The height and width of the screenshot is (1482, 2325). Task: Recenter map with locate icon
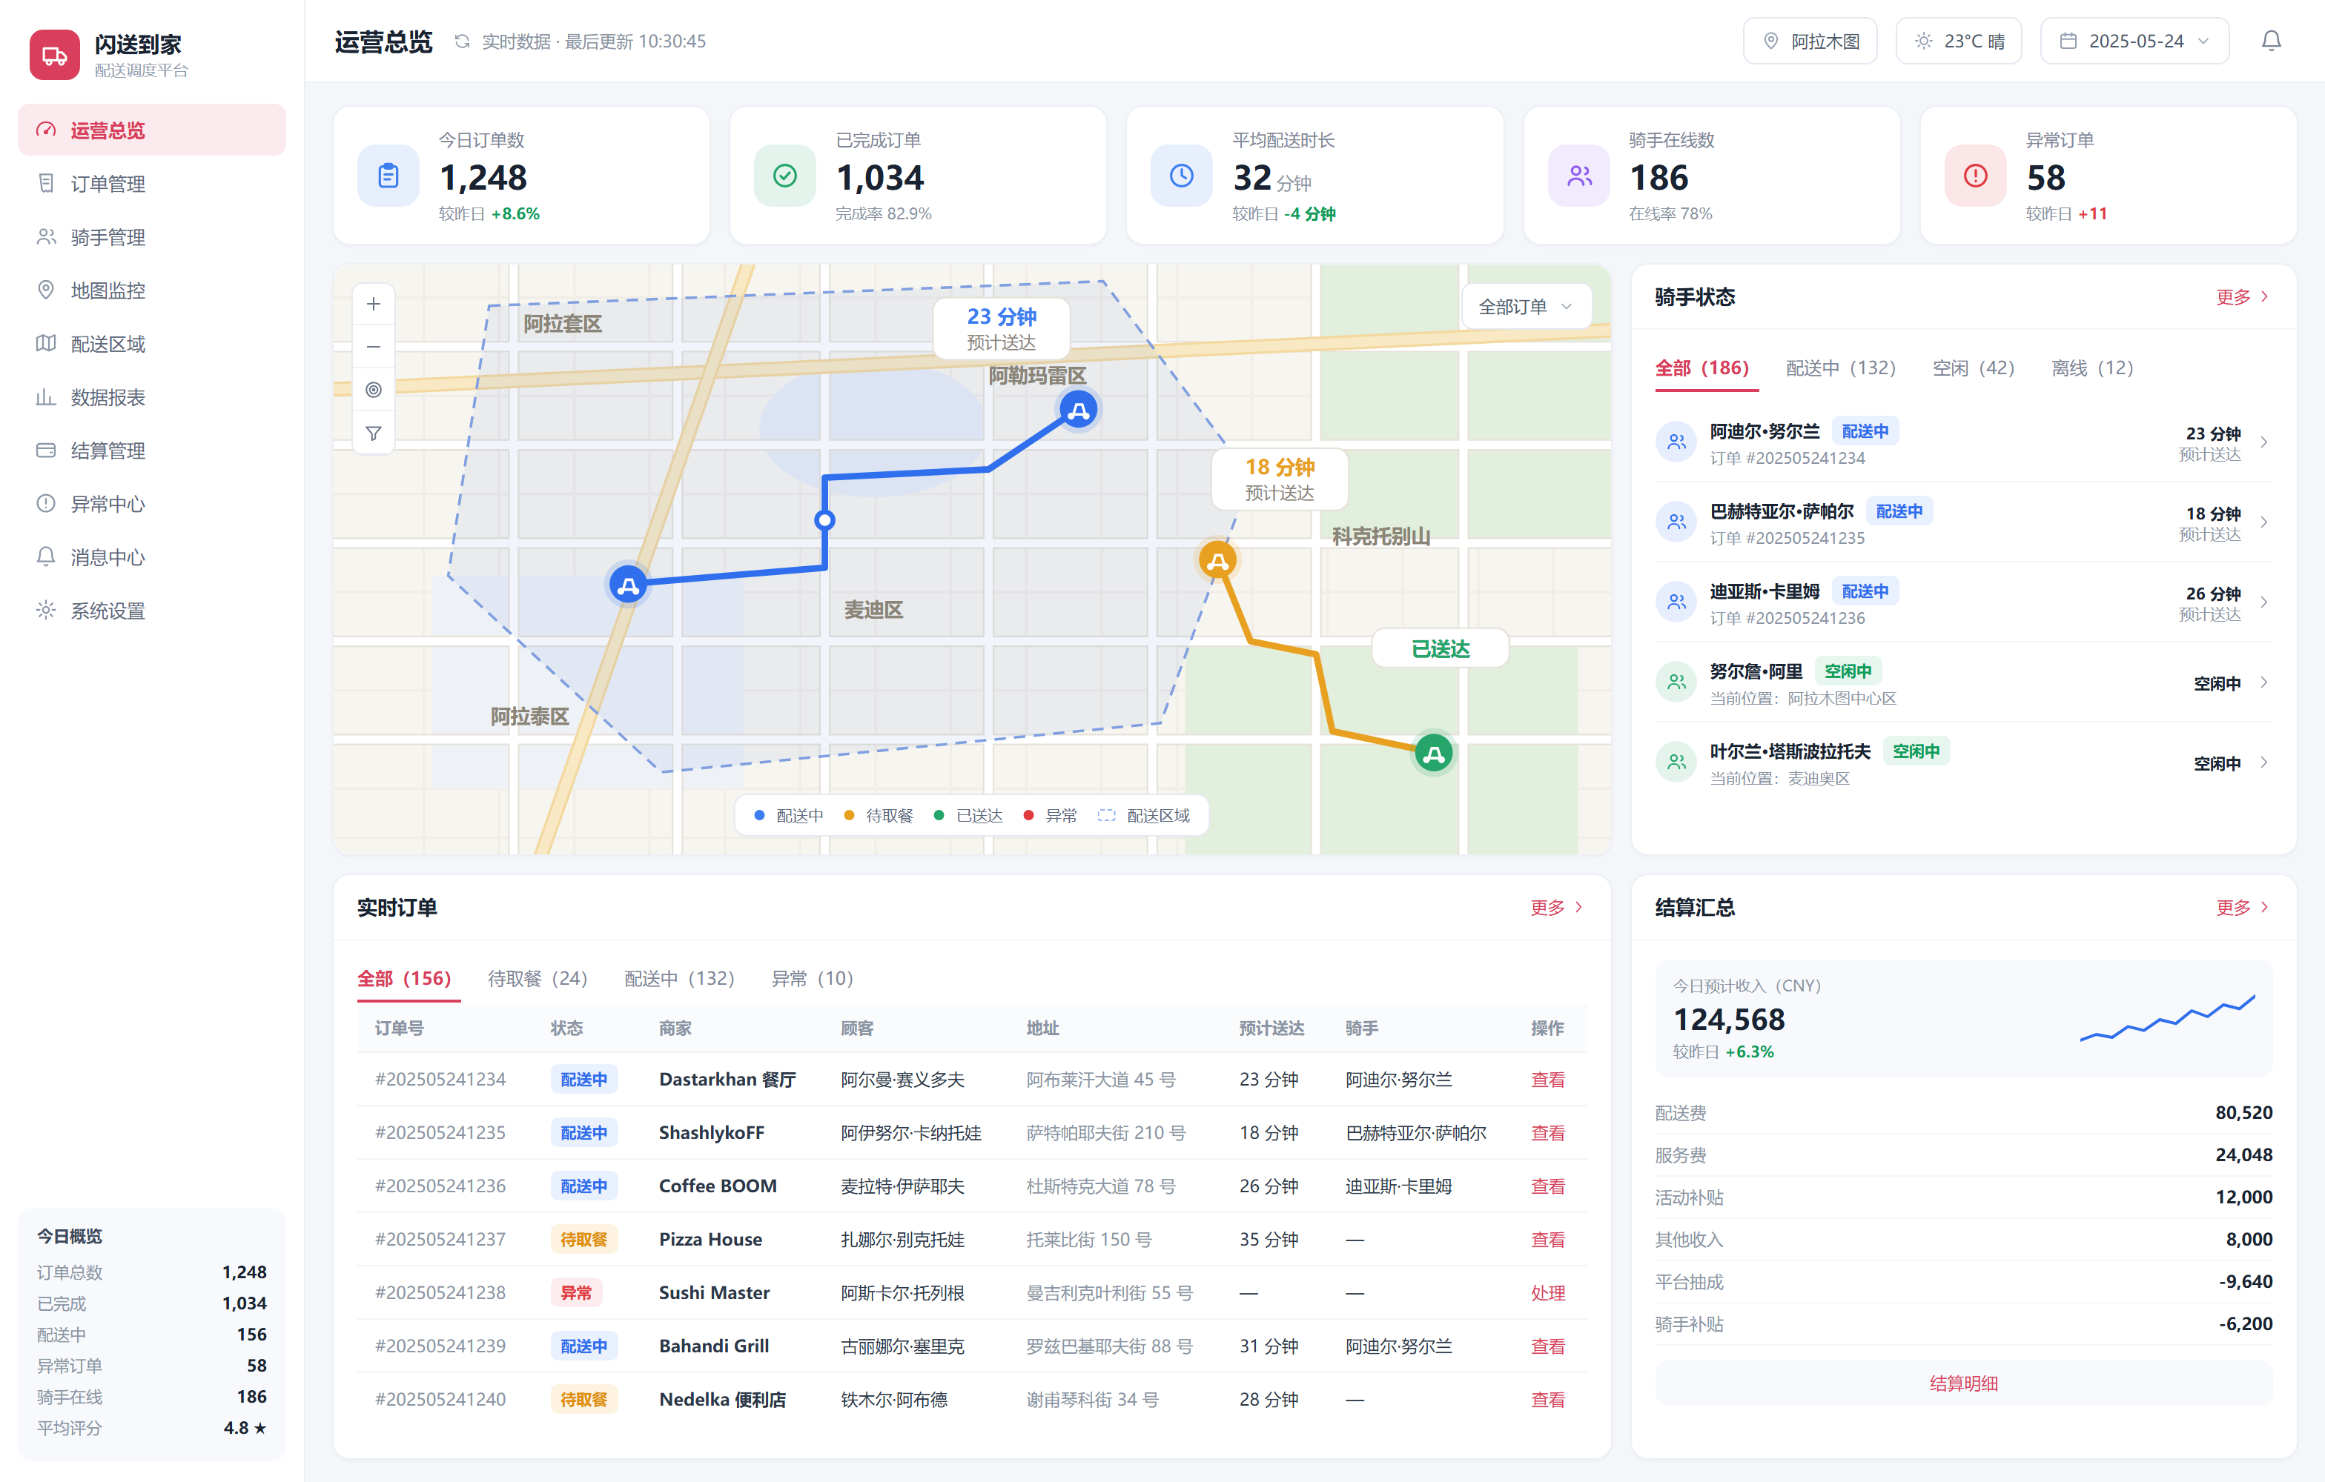click(374, 390)
